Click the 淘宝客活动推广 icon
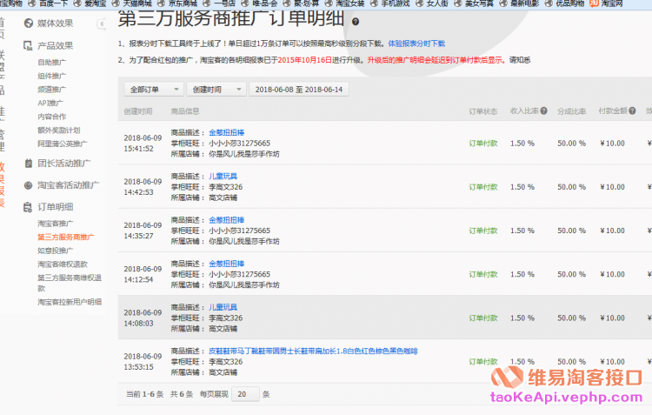 pyautogui.click(x=29, y=185)
